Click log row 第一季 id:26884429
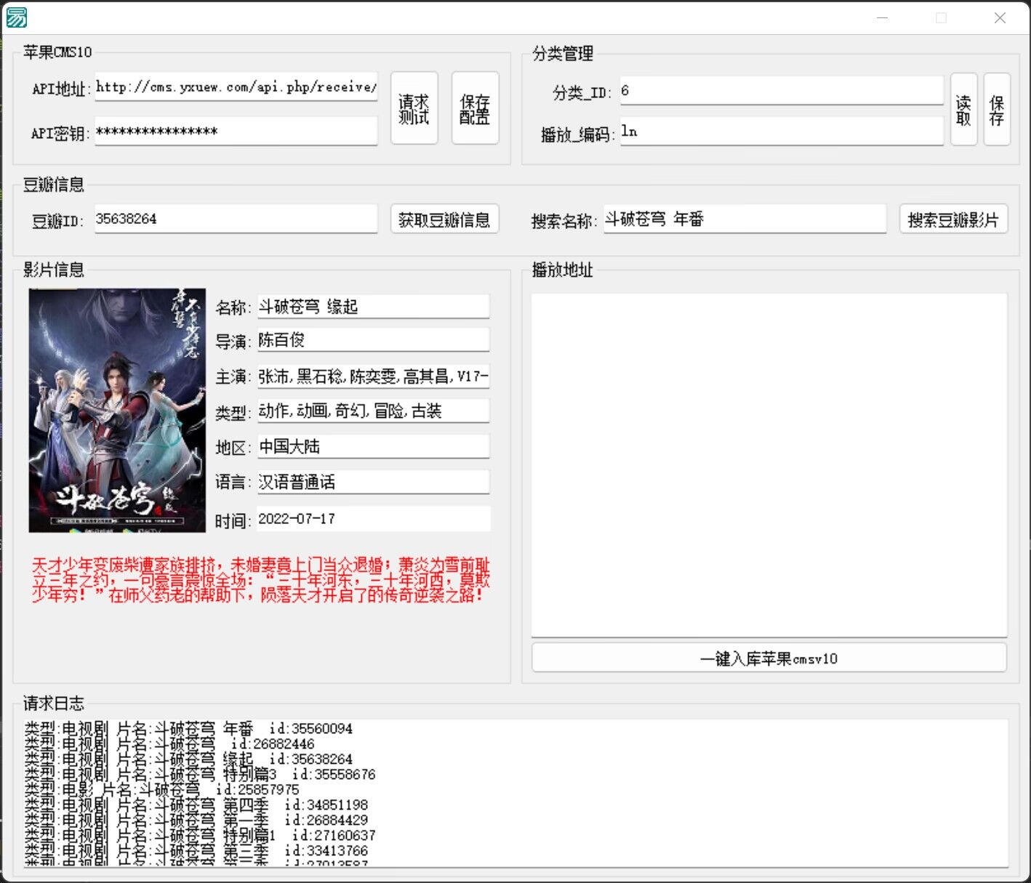 (196, 820)
